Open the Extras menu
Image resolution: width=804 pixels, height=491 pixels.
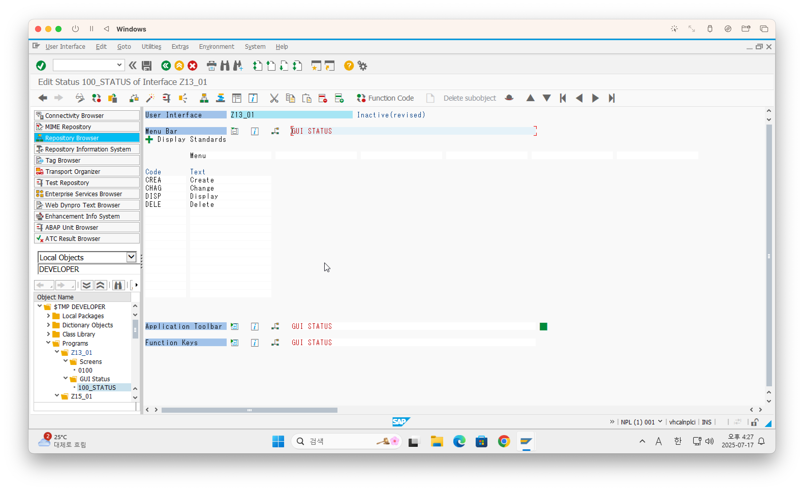click(180, 47)
